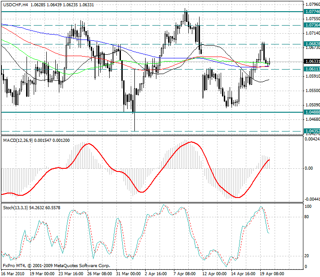The height and width of the screenshot is (277, 320).
Task: Select the 1.0488 support level label
Action: point(312,112)
